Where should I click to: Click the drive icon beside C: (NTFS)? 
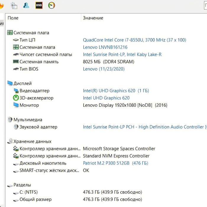pyautogui.click(x=16, y=193)
